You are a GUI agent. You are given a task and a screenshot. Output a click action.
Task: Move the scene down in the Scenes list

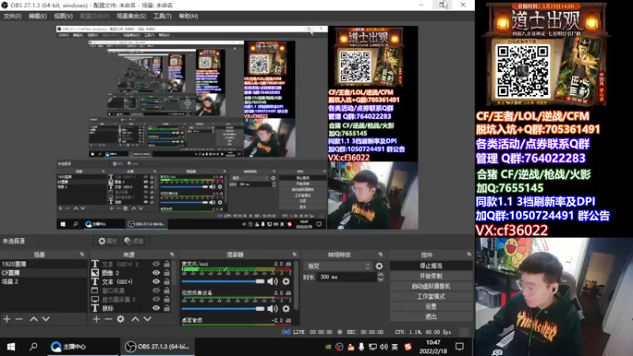pos(46,320)
